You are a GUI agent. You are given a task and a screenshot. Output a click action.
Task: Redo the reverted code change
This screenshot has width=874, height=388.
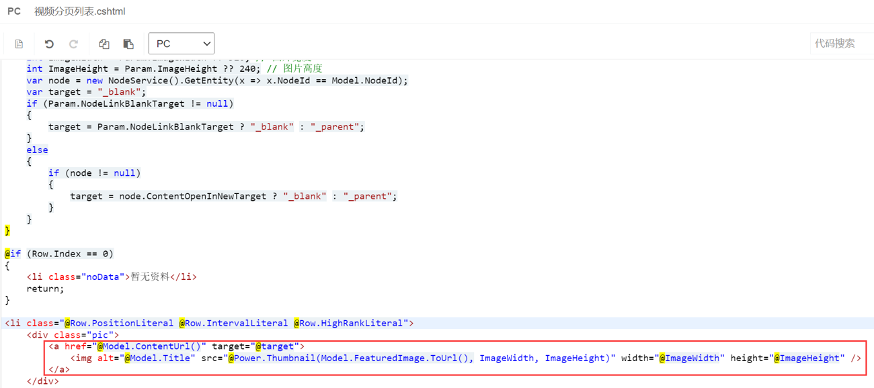(73, 44)
